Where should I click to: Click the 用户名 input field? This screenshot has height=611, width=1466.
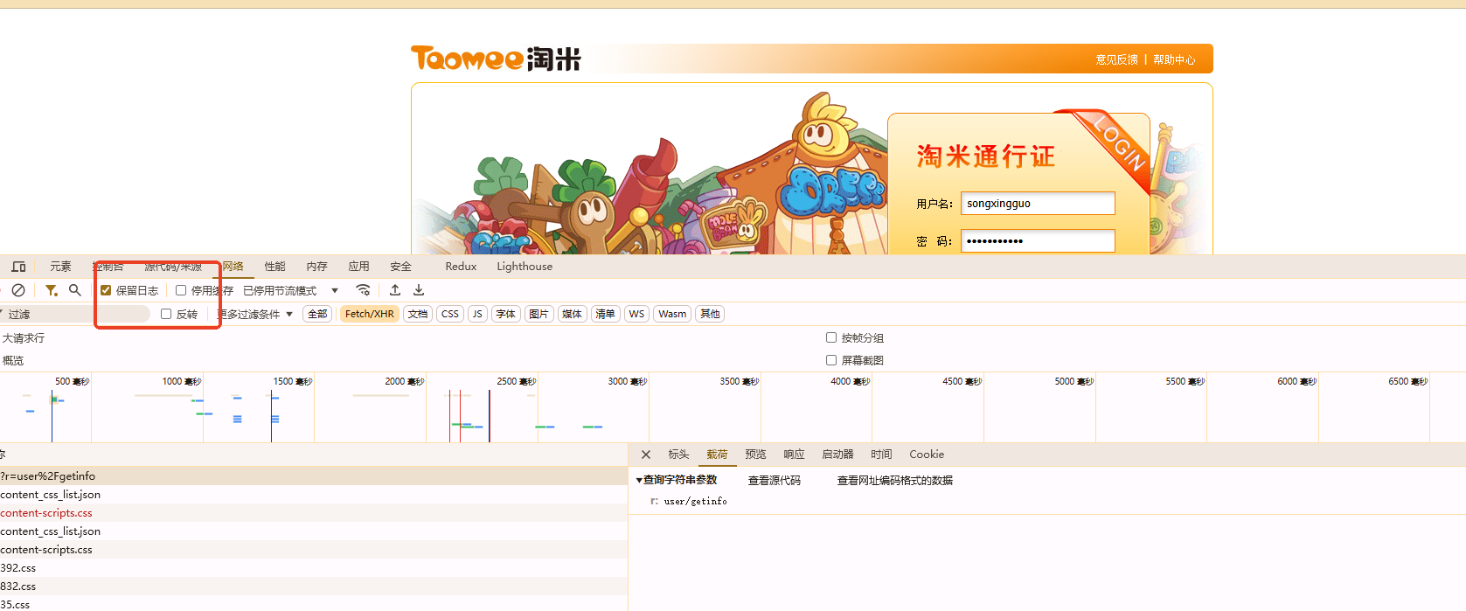point(1038,204)
